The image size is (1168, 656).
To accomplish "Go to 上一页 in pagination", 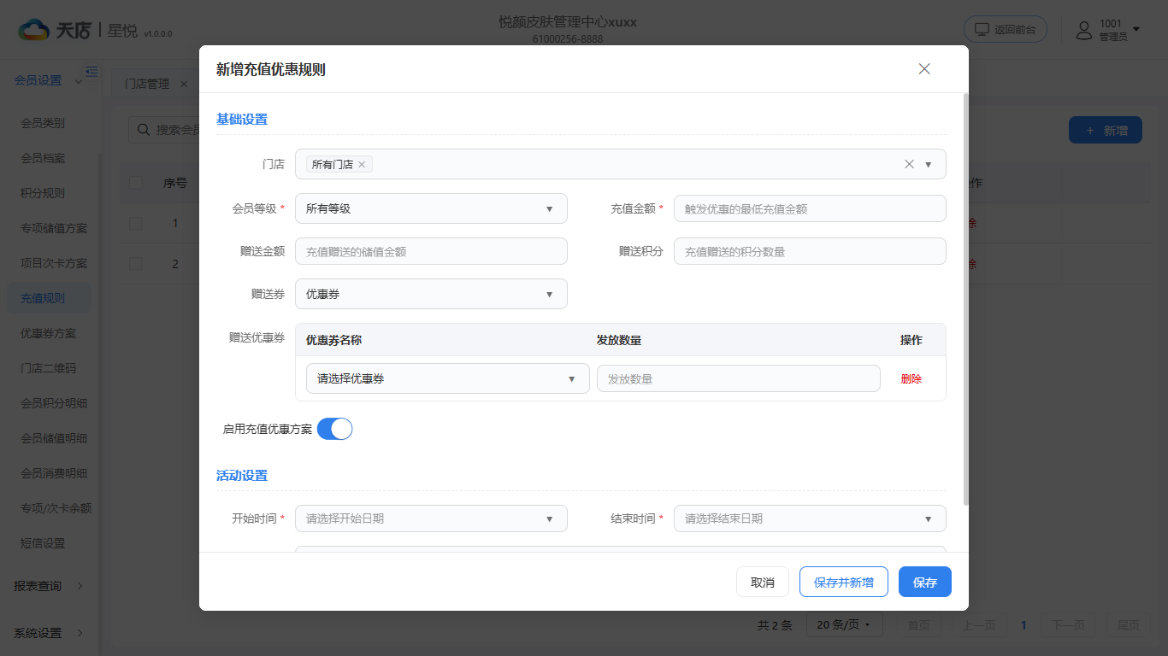I will 979,625.
